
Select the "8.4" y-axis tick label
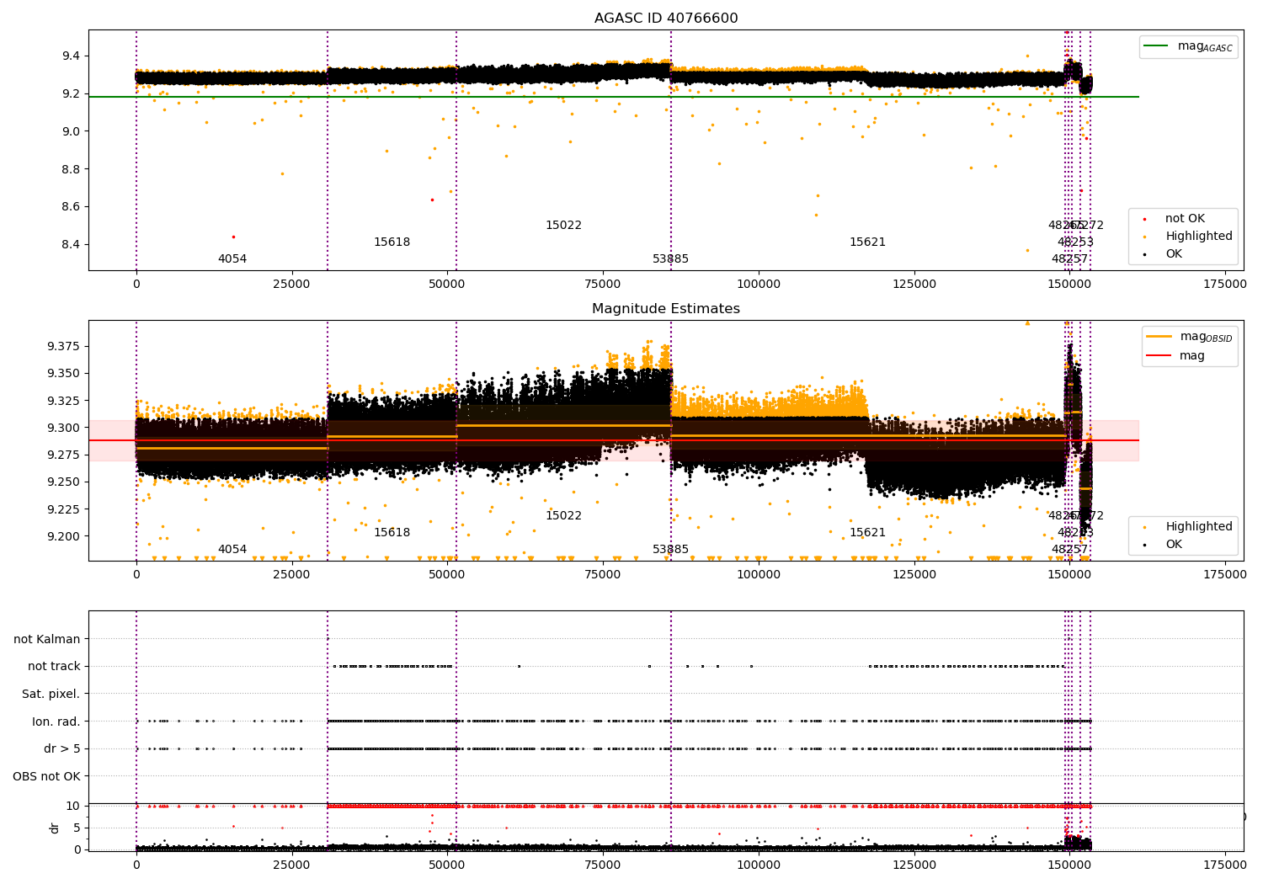pyautogui.click(x=71, y=245)
